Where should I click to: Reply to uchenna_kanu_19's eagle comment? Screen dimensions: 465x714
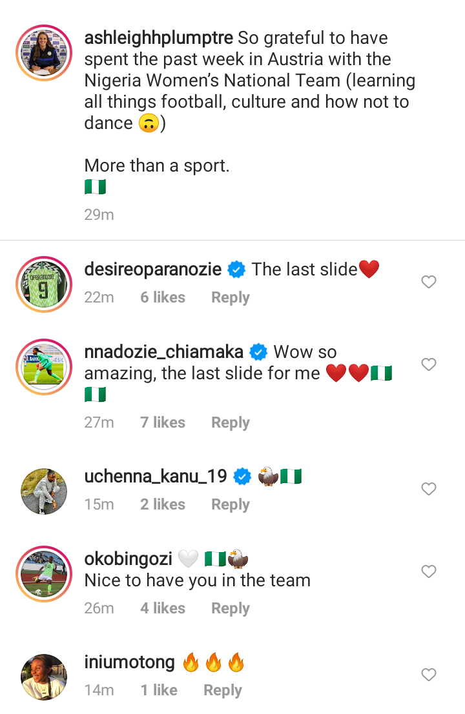coord(230,504)
